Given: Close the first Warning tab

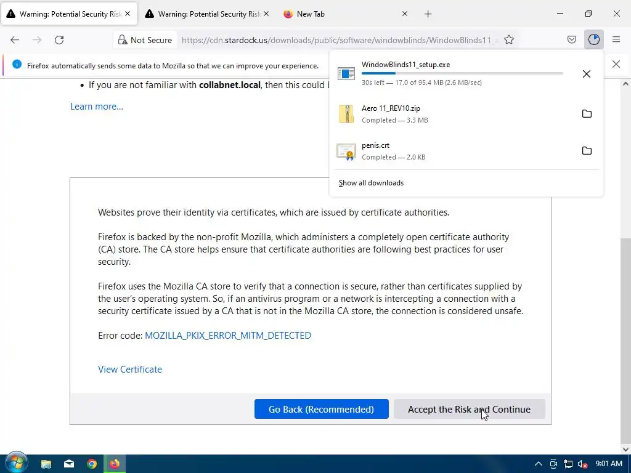Looking at the screenshot, I should coord(128,14).
